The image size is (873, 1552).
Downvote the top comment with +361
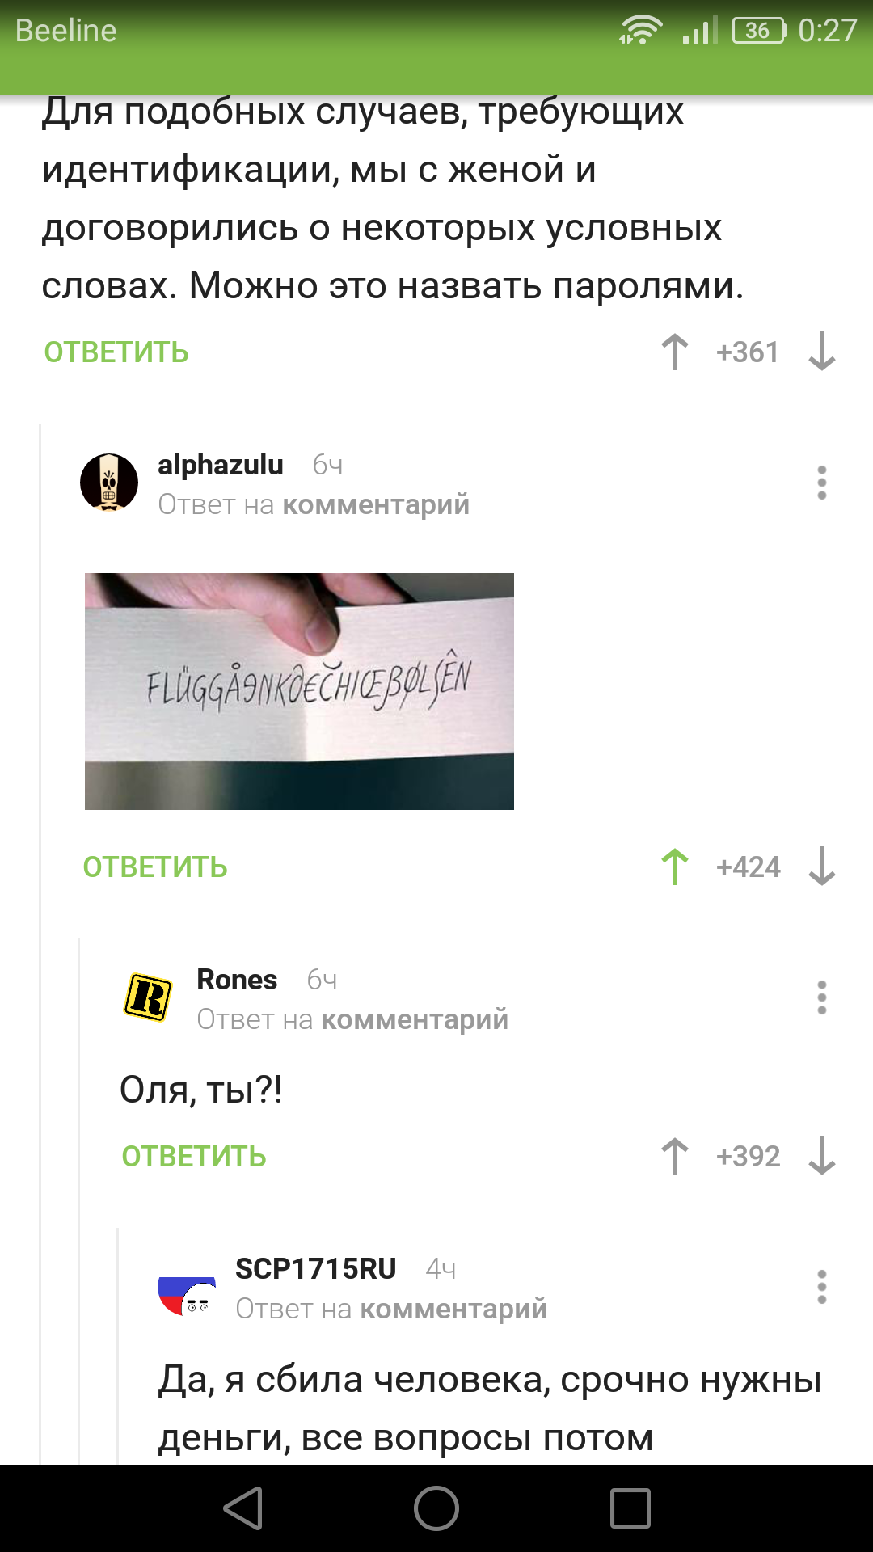(x=822, y=352)
